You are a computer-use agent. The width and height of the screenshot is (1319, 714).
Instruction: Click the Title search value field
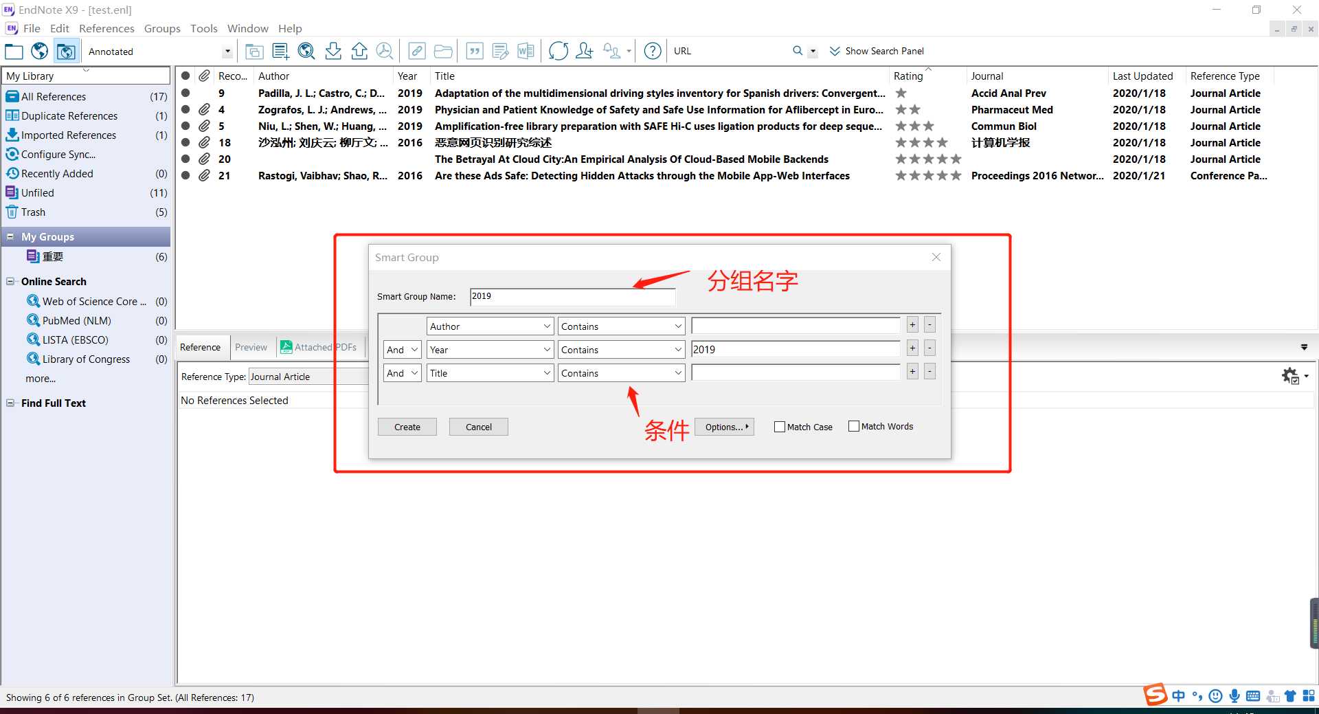coord(796,372)
